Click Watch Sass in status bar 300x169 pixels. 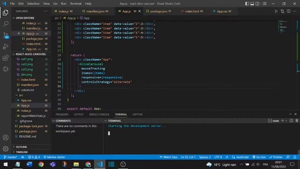click(168, 157)
